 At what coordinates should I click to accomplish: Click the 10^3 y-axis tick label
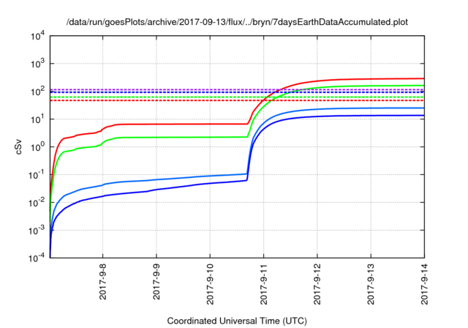tap(38, 64)
